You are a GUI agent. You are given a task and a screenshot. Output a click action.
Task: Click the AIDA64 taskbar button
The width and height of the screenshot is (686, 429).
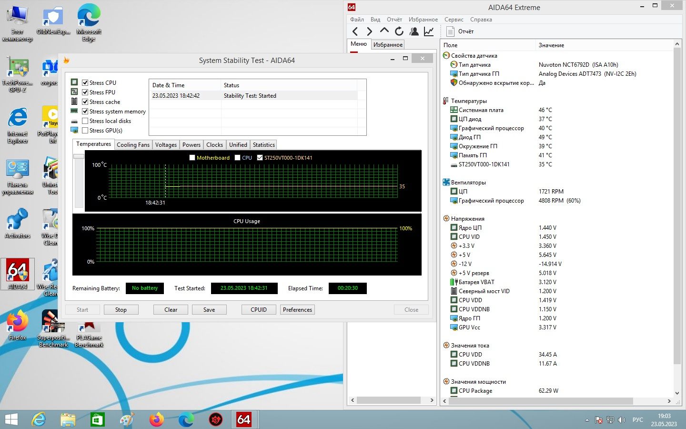click(244, 419)
